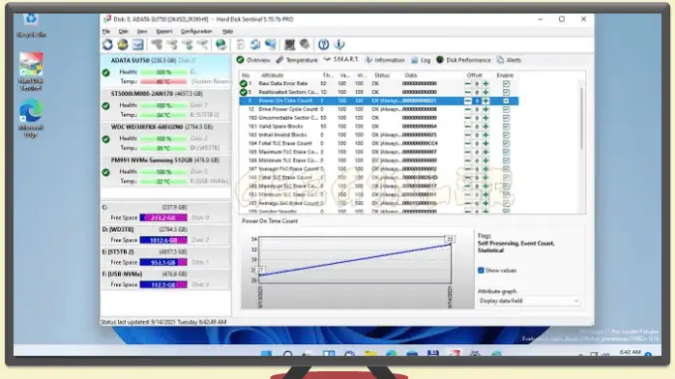Open File Explorer from the taskbar
675x379 pixels.
(370, 354)
